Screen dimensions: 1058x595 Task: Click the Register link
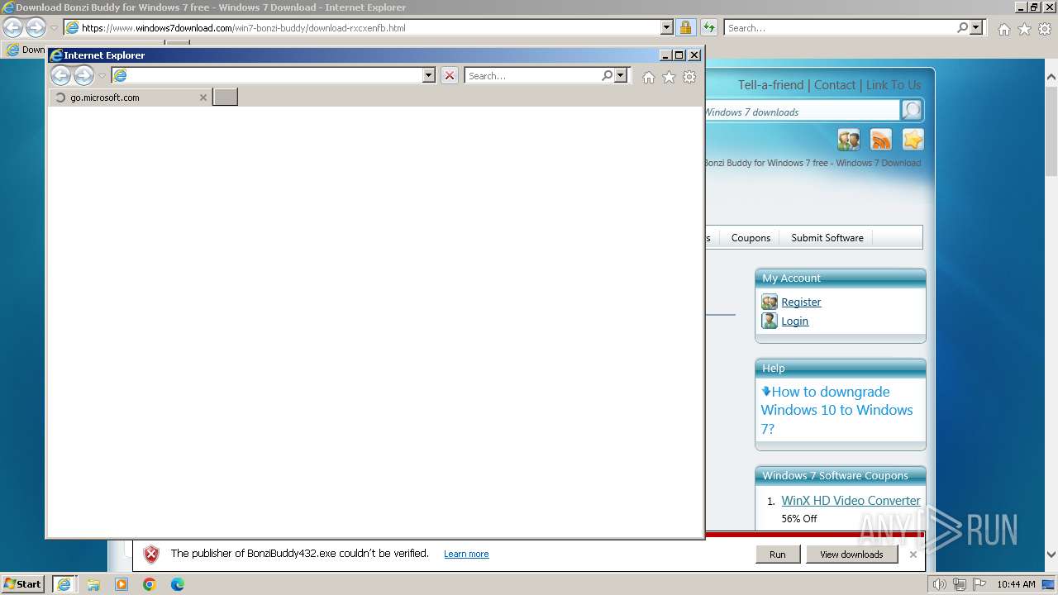(801, 302)
